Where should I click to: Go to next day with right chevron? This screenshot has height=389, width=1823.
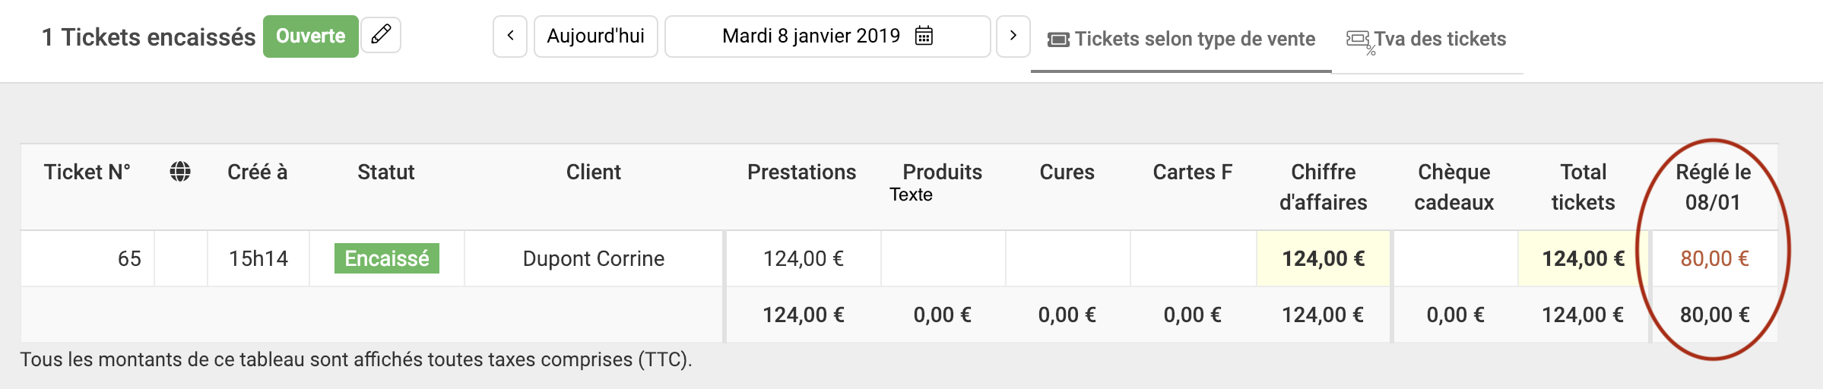click(1013, 36)
